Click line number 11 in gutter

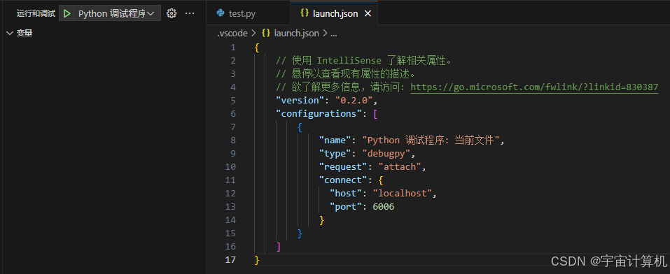230,180
